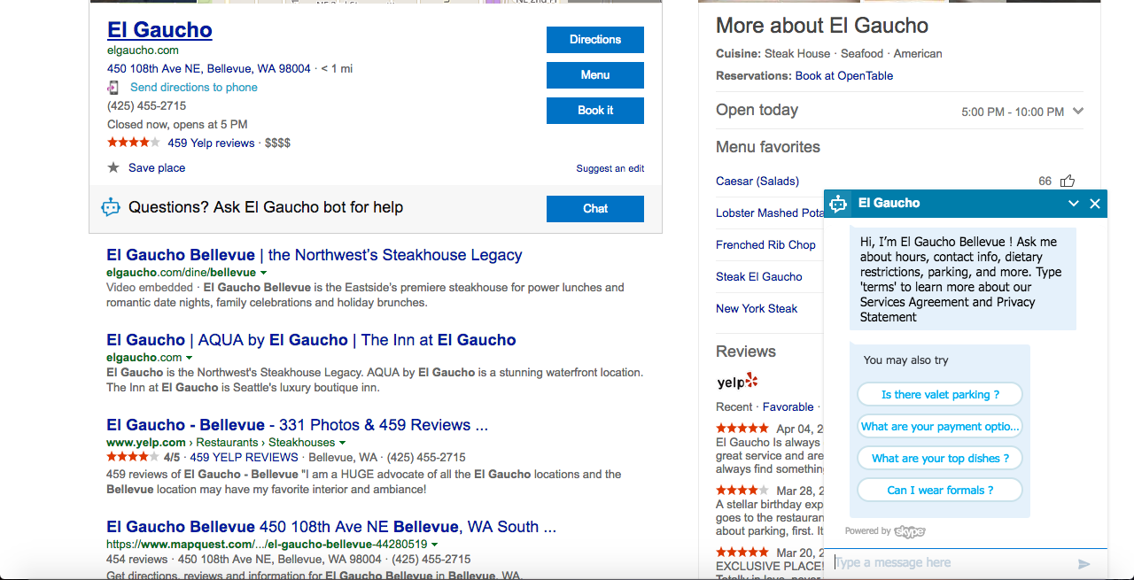The width and height of the screenshot is (1134, 580).
Task: Click the bot avatar in chat header
Action: pyautogui.click(x=838, y=204)
